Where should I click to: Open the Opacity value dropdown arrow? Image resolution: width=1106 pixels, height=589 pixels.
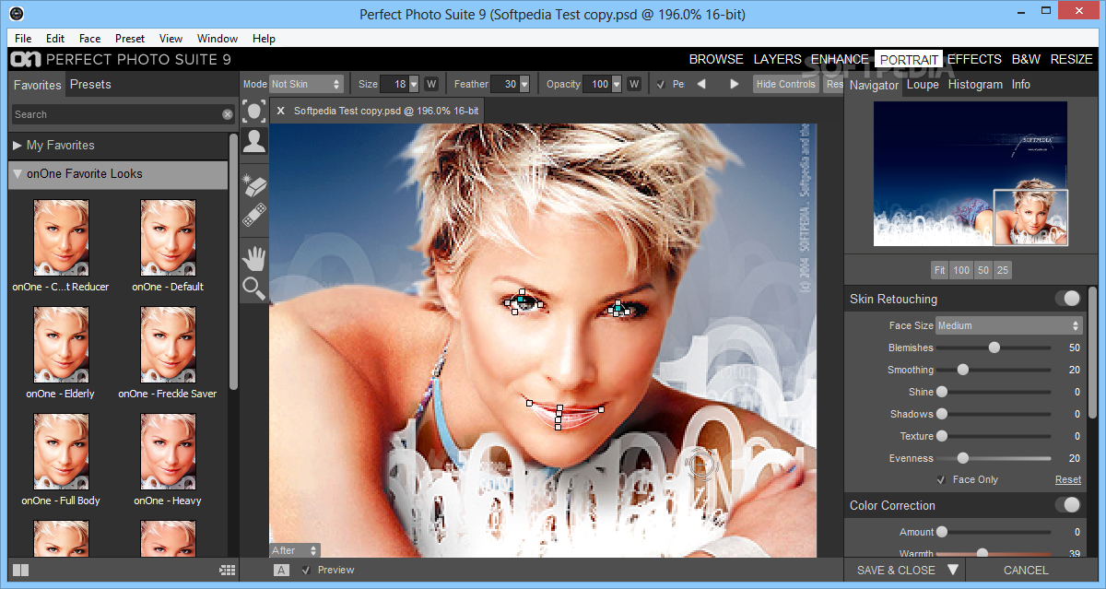click(x=617, y=84)
